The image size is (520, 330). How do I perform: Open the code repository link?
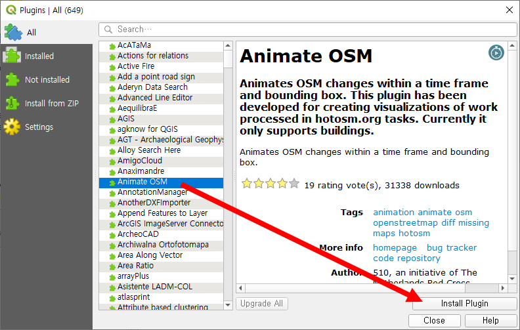pyautogui.click(x=406, y=258)
